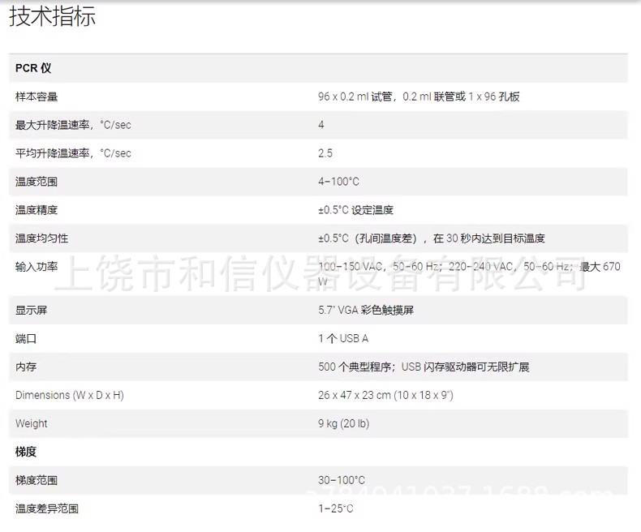Screen dimensions: 641x532
Task: Select the max ramp rate value 4
Action: (x=321, y=125)
